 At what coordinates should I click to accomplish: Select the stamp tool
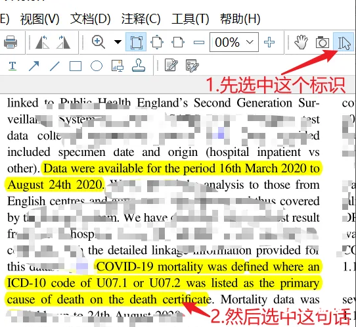point(139,66)
